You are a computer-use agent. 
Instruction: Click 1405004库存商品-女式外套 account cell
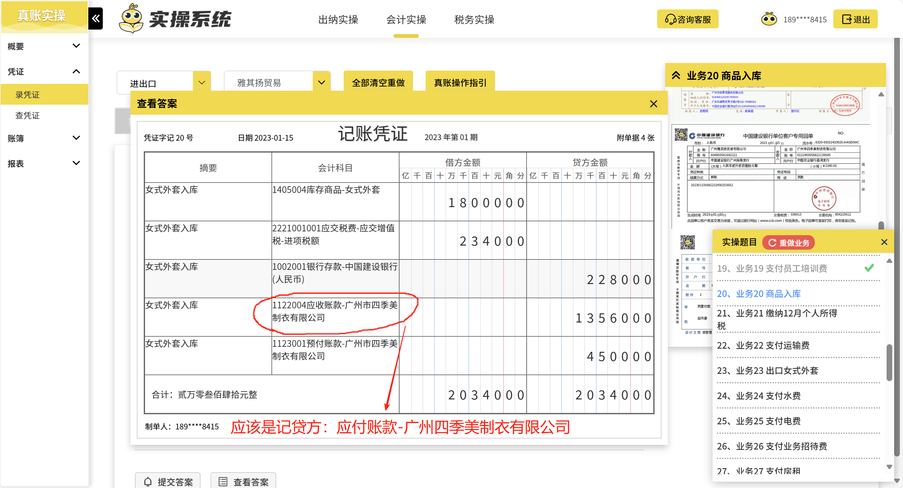tap(335, 201)
